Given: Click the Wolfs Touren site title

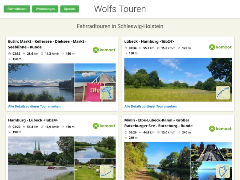Looking at the screenshot, I should (x=120, y=9).
